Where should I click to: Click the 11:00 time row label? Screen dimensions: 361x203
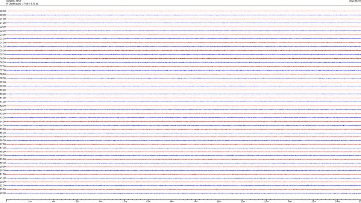point(3,98)
